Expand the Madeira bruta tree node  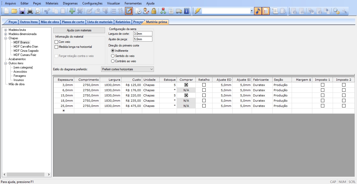(5, 30)
